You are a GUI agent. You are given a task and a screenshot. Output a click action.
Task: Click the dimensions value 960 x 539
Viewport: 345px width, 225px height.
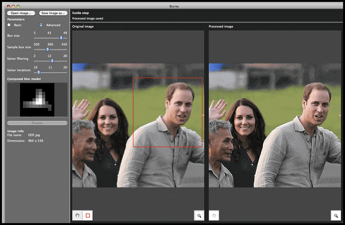pyautogui.click(x=36, y=140)
